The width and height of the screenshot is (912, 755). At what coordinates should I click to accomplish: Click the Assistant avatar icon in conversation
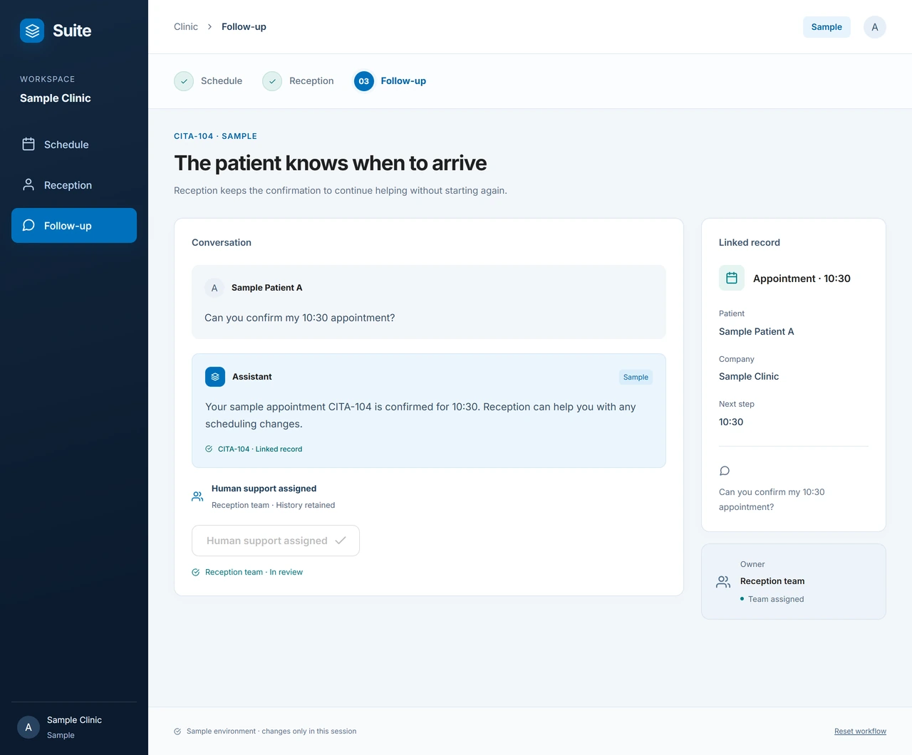point(215,377)
